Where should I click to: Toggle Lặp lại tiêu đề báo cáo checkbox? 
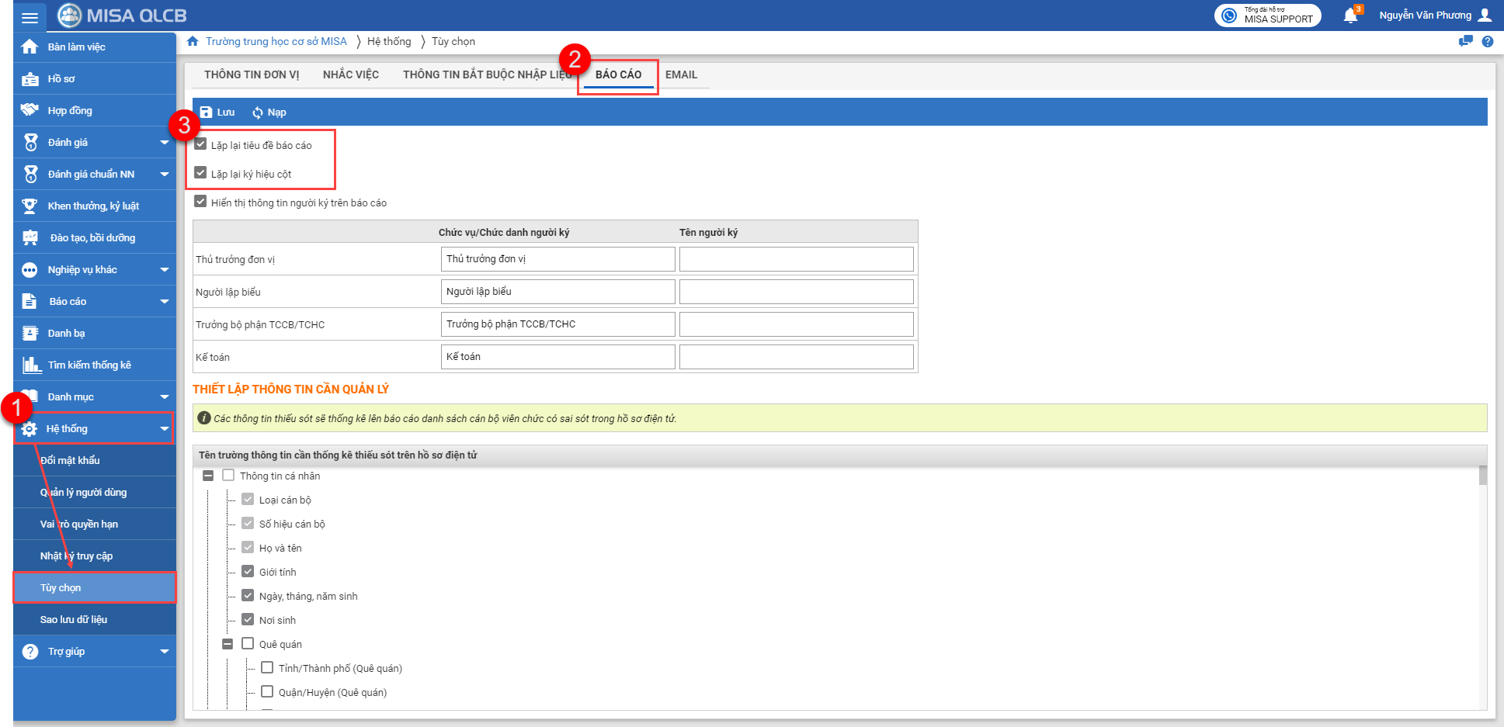point(200,144)
